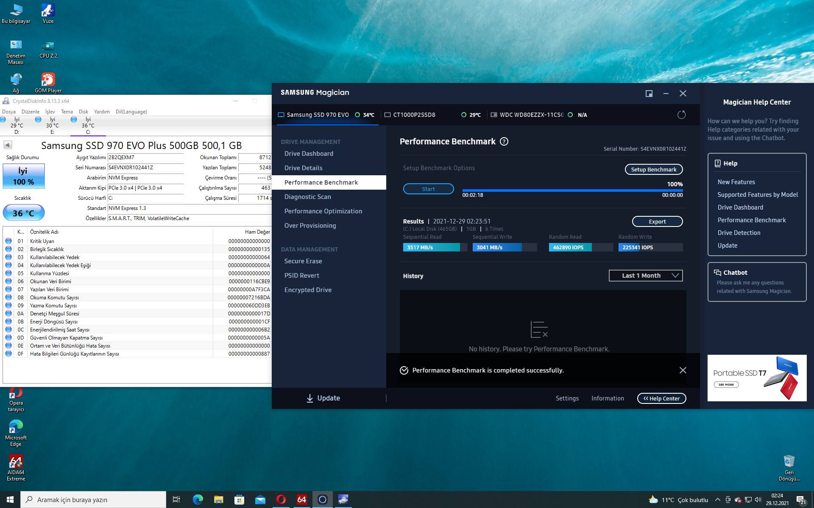This screenshot has width=814, height=508.
Task: Open the Disk menu in CrystalDiskInfo
Action: [x=84, y=112]
